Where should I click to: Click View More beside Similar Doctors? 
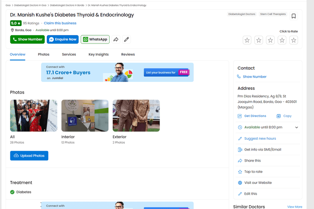point(295,207)
